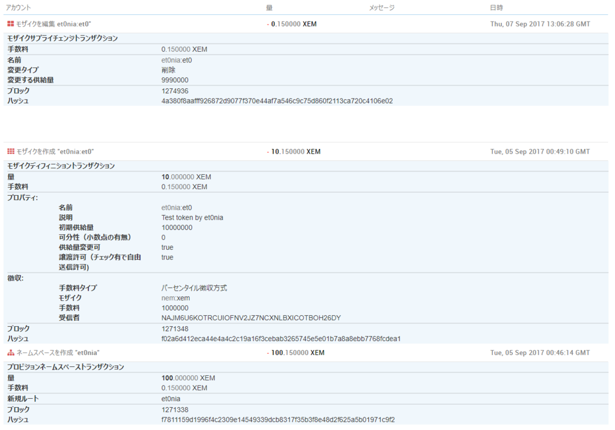Click the description Test token by et0nia
This screenshot has height=430, width=615.
tap(192, 218)
